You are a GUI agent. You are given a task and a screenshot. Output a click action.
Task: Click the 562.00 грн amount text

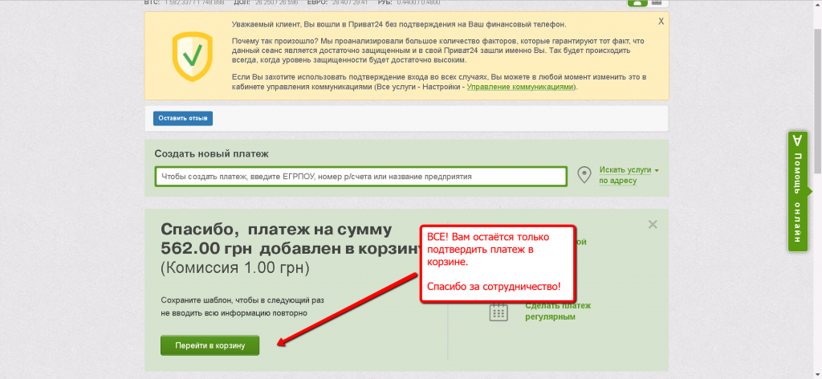pyautogui.click(x=208, y=248)
